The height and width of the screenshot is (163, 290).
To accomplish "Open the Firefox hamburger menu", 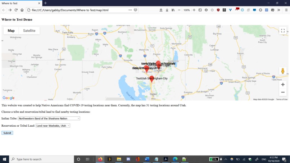I will click(286, 10).
